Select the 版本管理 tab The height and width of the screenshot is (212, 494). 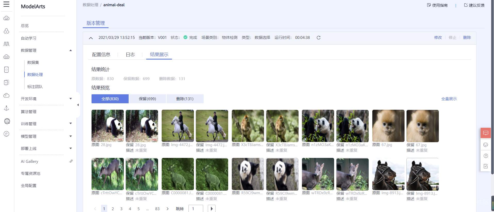(x=96, y=23)
